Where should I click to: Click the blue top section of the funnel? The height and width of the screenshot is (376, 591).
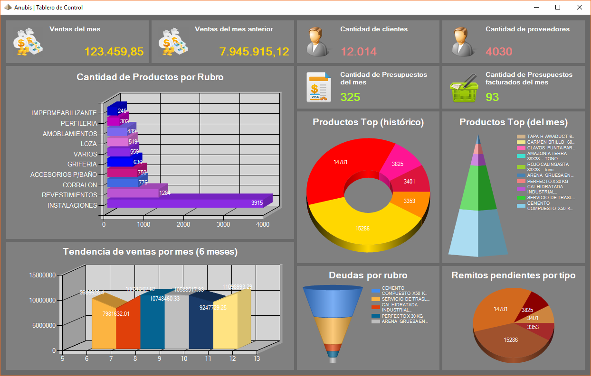(333, 301)
